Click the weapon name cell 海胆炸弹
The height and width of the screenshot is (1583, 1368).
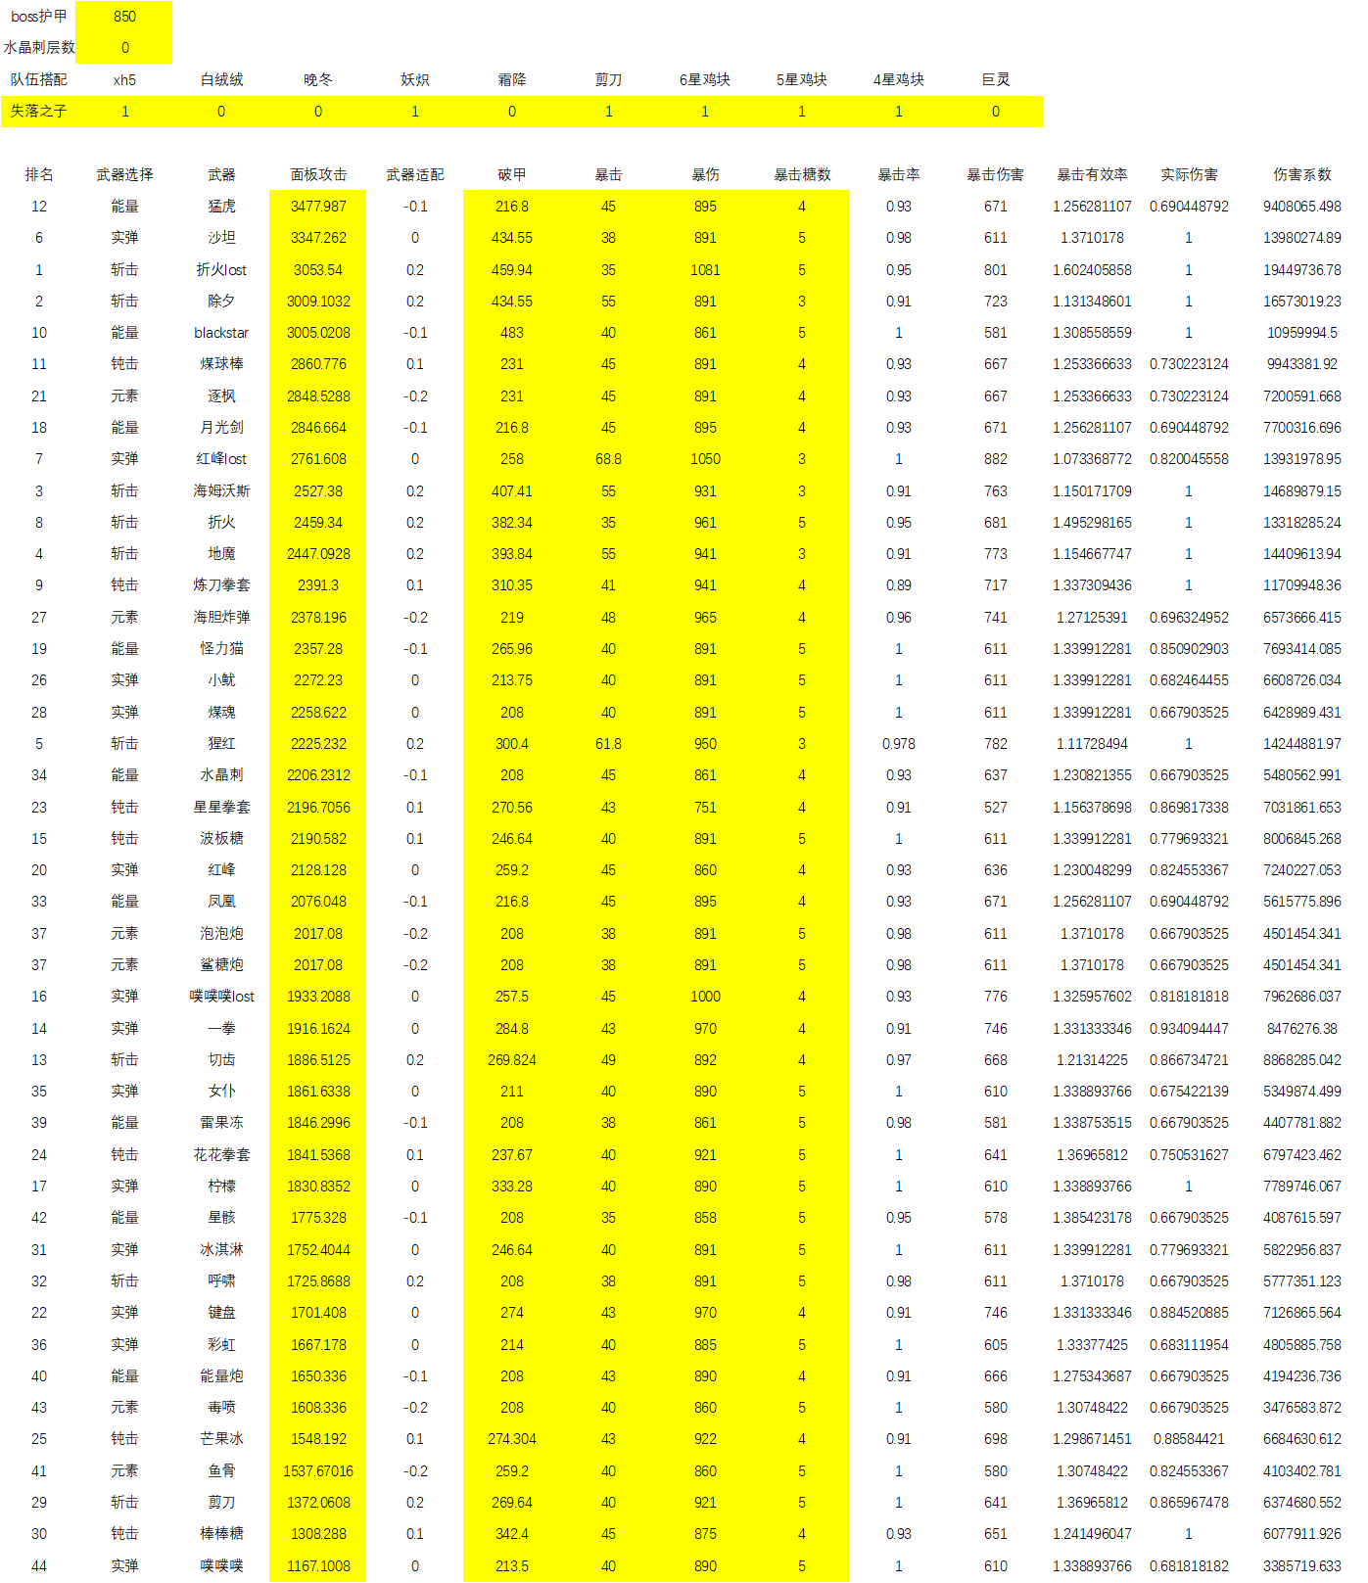[x=221, y=618]
